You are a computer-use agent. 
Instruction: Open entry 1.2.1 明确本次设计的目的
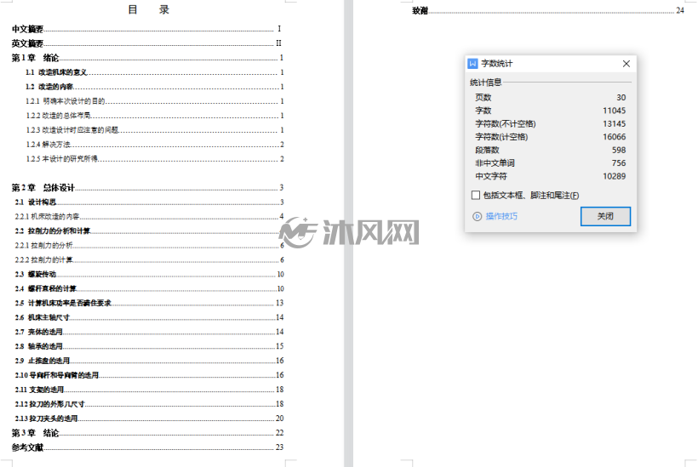pyautogui.click(x=154, y=101)
